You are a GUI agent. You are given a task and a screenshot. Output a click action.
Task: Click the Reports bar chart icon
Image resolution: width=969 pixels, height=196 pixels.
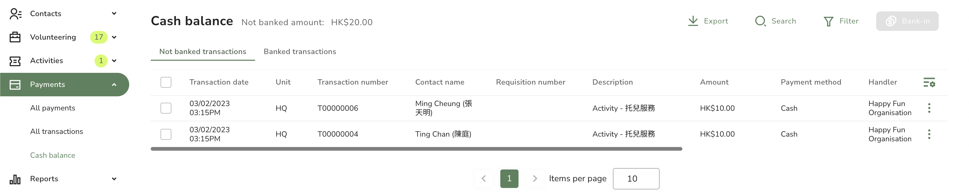point(15,179)
